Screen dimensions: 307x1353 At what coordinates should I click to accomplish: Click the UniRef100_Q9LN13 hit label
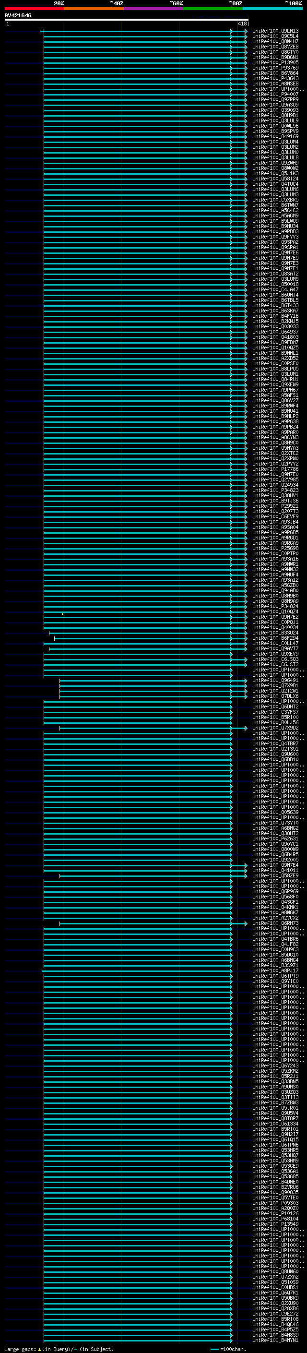[x=275, y=31]
